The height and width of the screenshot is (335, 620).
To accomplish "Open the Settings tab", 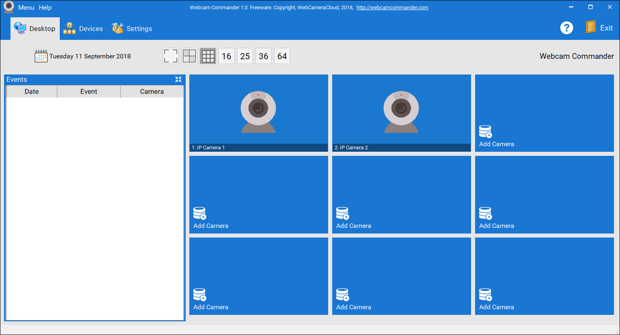I will (132, 29).
